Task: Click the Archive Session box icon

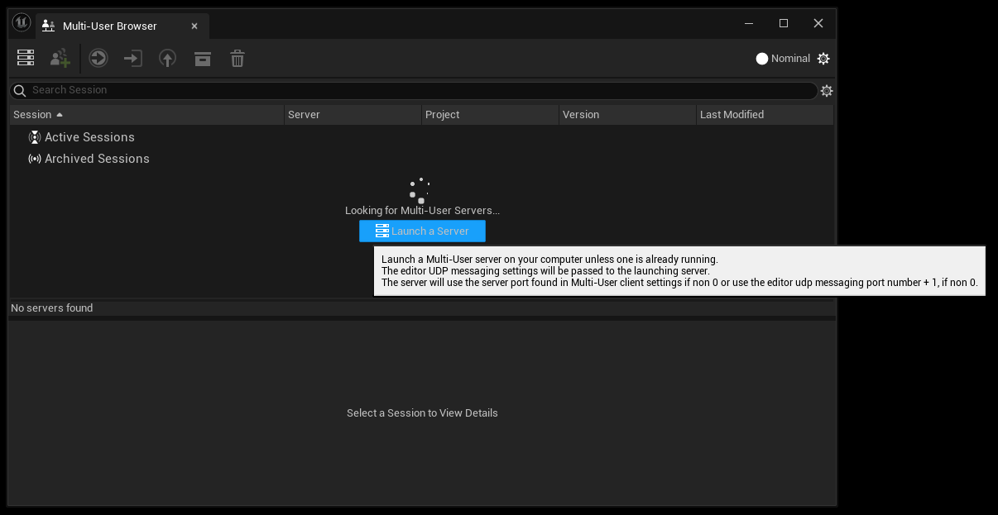Action: pos(203,58)
